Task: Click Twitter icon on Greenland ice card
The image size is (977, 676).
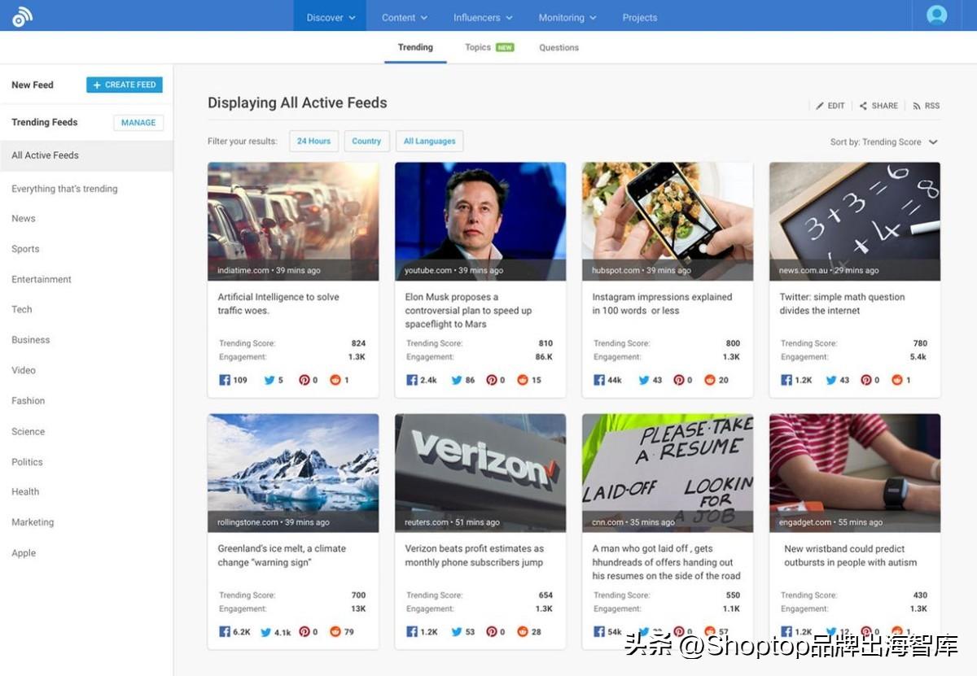Action: click(265, 631)
